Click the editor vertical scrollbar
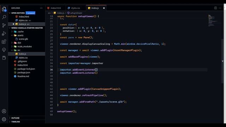Image resolution: width=226 pixels, height=127 pixels. (222, 61)
